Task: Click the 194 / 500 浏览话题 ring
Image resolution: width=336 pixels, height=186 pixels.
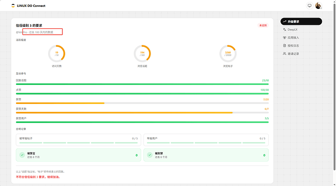Action: tap(142, 54)
